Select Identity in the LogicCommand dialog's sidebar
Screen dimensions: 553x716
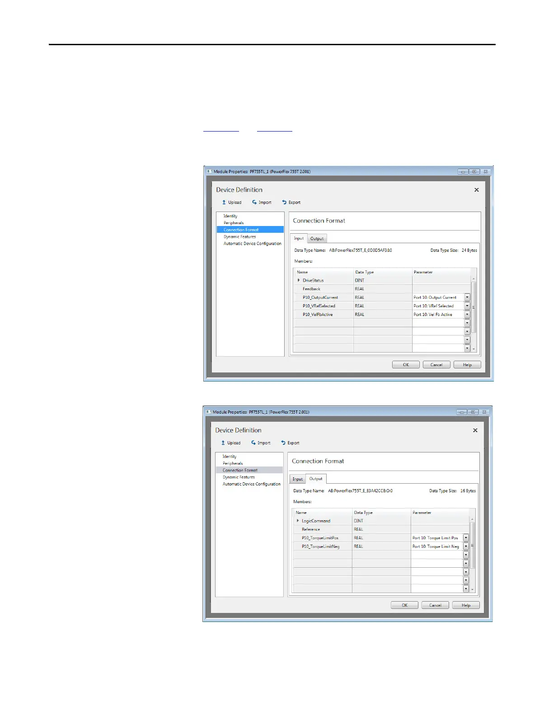(230, 457)
